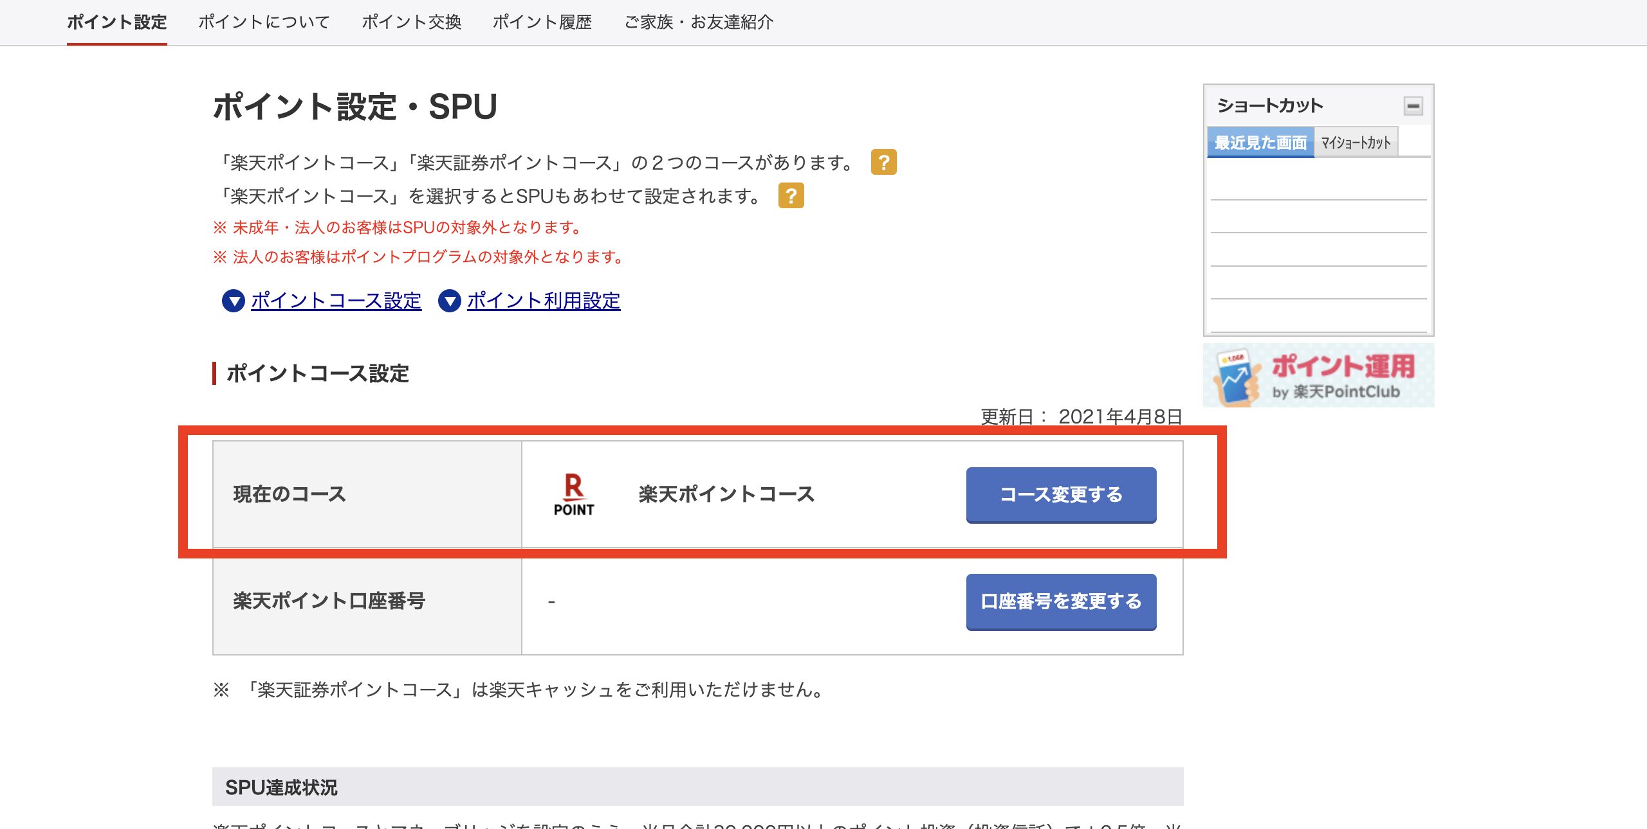
Task: Go to ポイント履歴 tab
Action: pyautogui.click(x=542, y=22)
